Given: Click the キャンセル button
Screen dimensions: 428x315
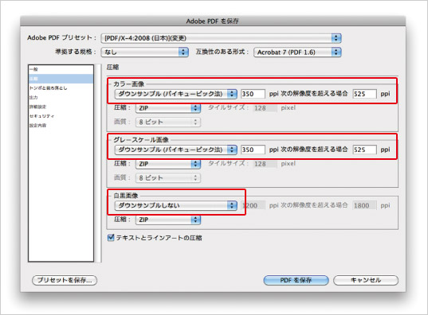Looking at the screenshot, I should 366,280.
